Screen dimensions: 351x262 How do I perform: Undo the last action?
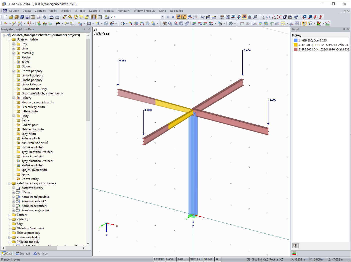point(52,17)
